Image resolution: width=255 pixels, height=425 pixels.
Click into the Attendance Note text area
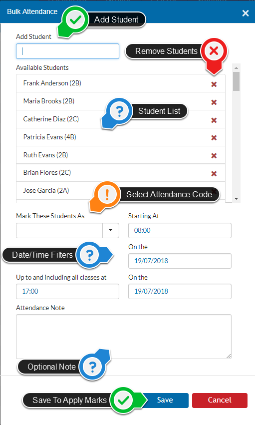tap(124, 337)
